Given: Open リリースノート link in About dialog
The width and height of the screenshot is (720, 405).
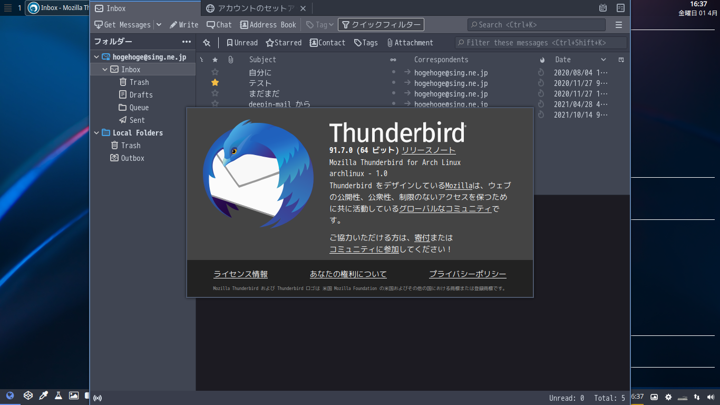Looking at the screenshot, I should (x=429, y=150).
